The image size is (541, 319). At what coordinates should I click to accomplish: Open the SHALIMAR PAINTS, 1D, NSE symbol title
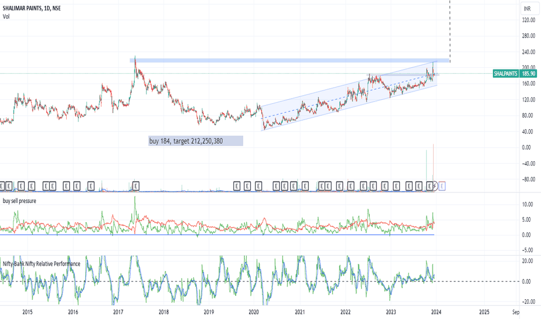32,8
